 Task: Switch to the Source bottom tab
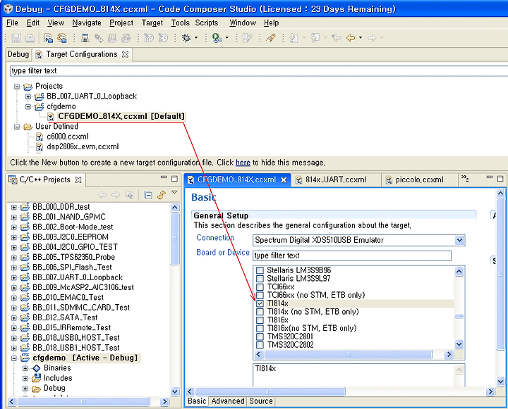261,401
